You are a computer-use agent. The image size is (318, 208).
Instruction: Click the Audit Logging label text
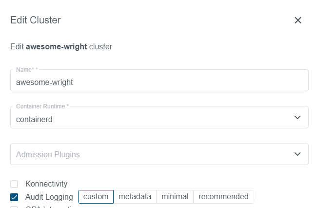point(49,197)
